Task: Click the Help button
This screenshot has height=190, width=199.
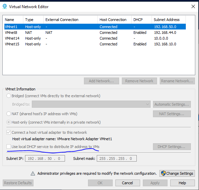Action: (x=182, y=183)
